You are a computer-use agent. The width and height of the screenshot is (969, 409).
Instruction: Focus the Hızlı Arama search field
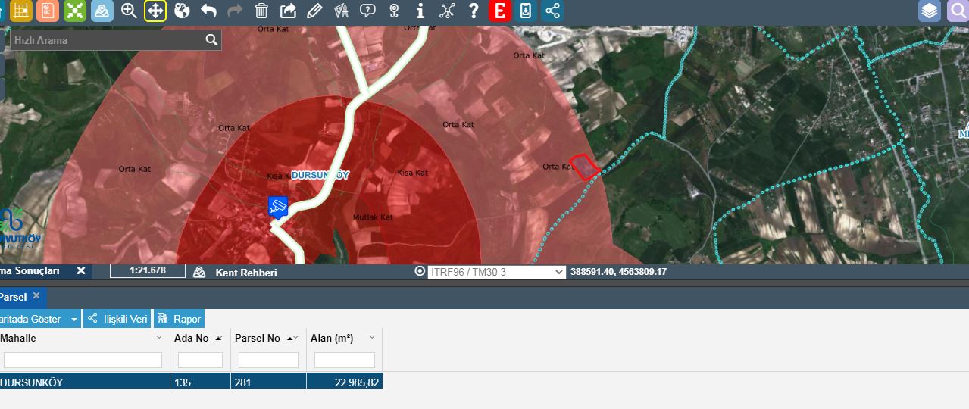(107, 40)
